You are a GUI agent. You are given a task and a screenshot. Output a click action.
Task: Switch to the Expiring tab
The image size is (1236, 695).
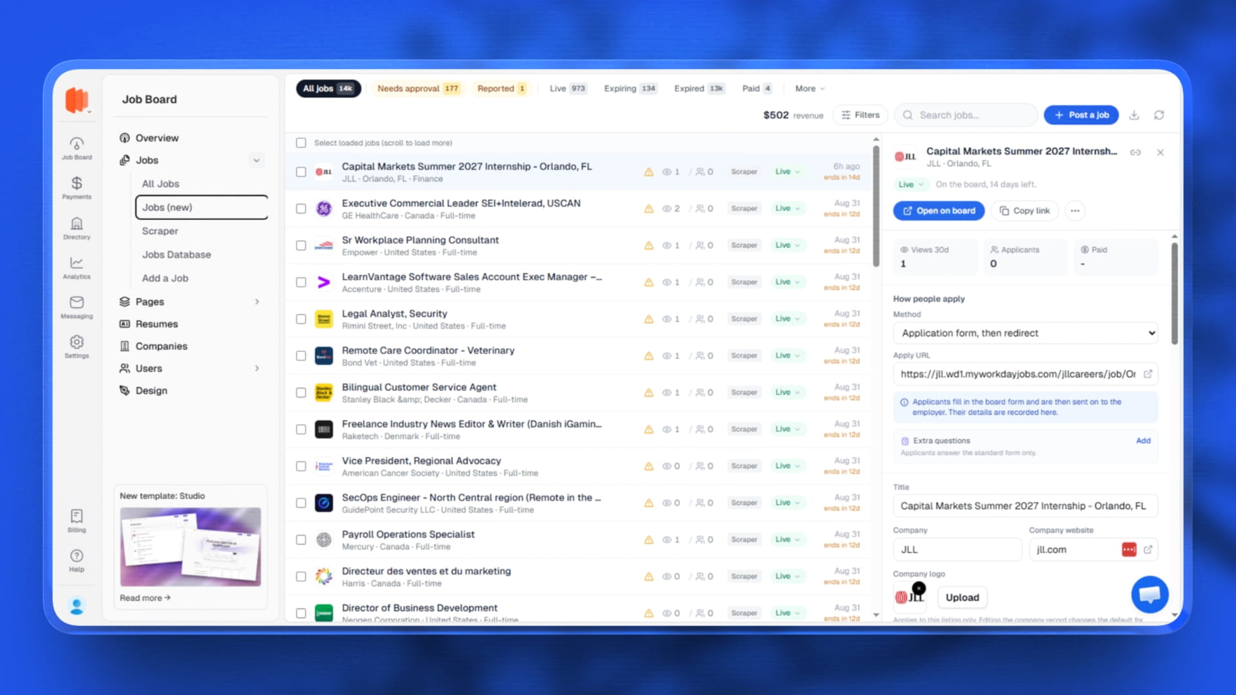(x=630, y=89)
